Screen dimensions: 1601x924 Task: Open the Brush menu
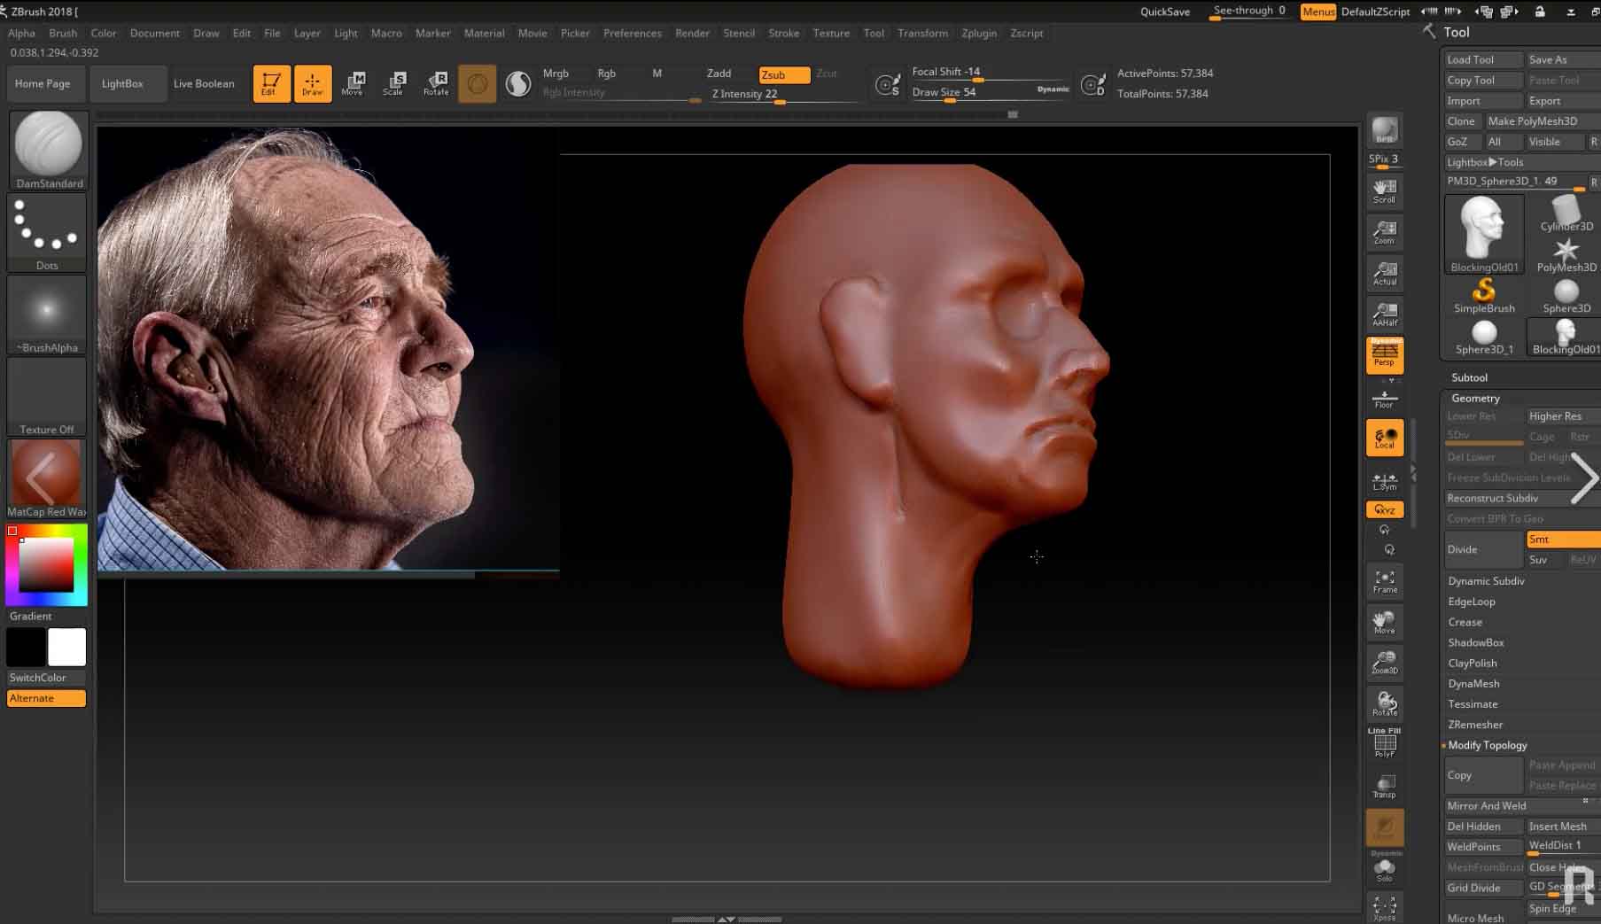point(63,33)
